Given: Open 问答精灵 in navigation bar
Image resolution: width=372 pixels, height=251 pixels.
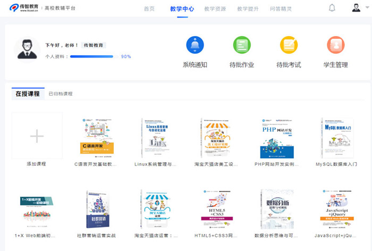Looking at the screenshot, I should click(x=281, y=9).
